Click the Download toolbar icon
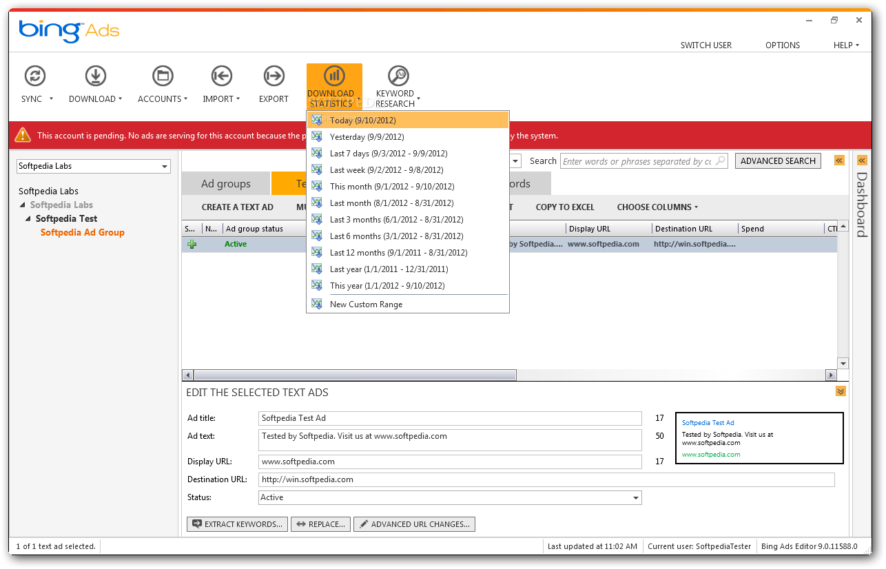The width and height of the screenshot is (886, 569). tap(96, 75)
